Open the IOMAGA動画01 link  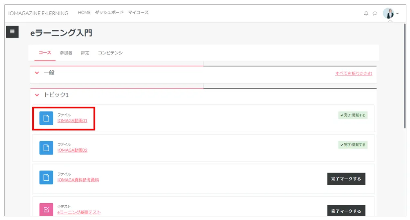tap(72, 121)
